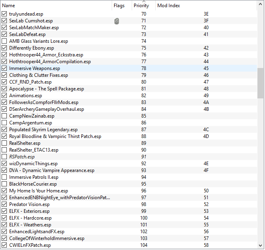Select the Animations.esp plugin name
Screen dimensions: 265x250
click(26, 96)
